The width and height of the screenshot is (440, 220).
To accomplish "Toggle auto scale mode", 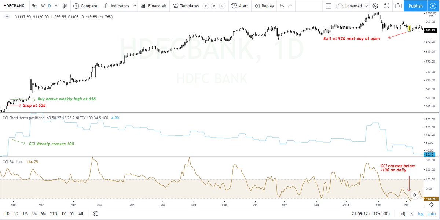I will click(431, 213).
